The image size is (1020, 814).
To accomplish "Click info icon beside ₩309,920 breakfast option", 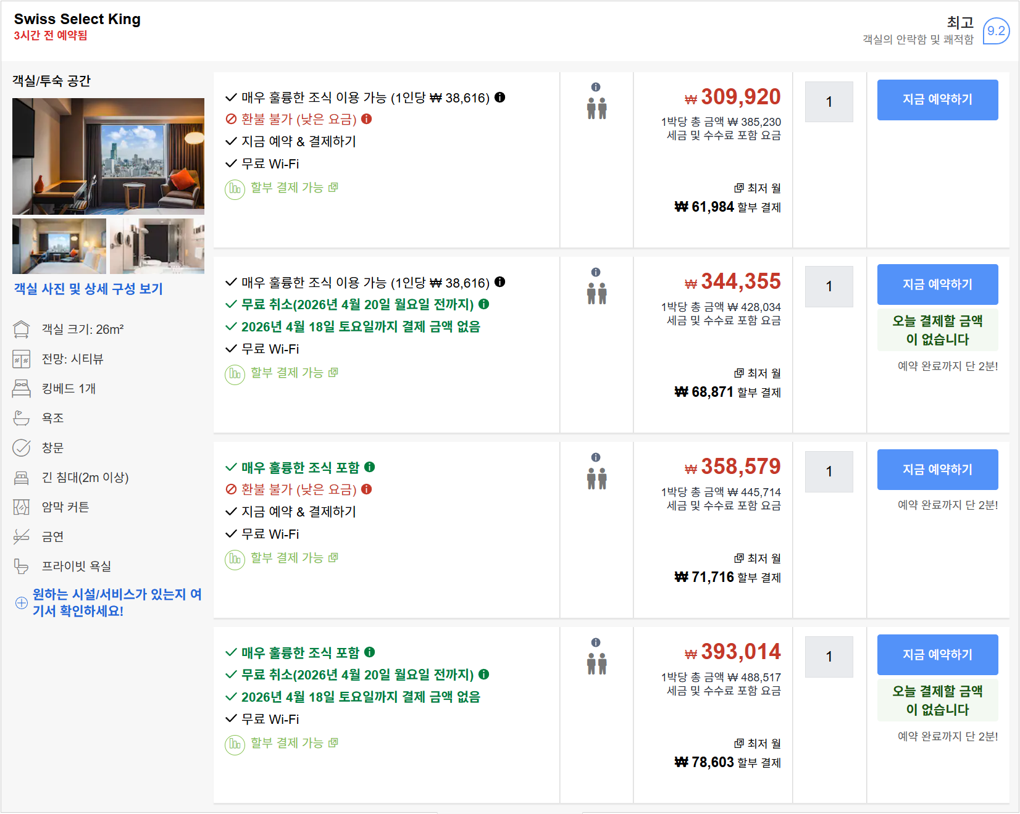I will point(500,97).
